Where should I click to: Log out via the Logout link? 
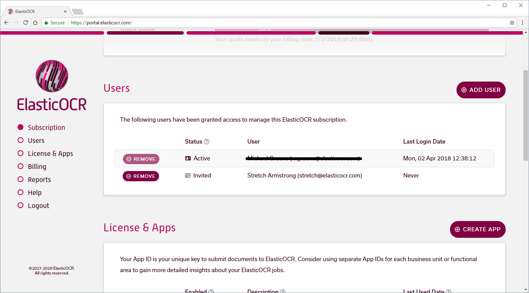[38, 206]
